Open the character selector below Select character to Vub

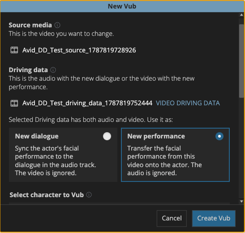pos(119,203)
